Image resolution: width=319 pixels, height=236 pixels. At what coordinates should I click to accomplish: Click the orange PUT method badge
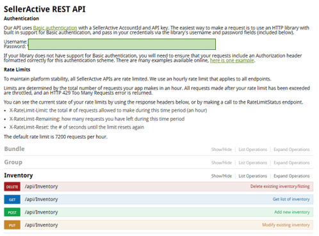coord(12,225)
